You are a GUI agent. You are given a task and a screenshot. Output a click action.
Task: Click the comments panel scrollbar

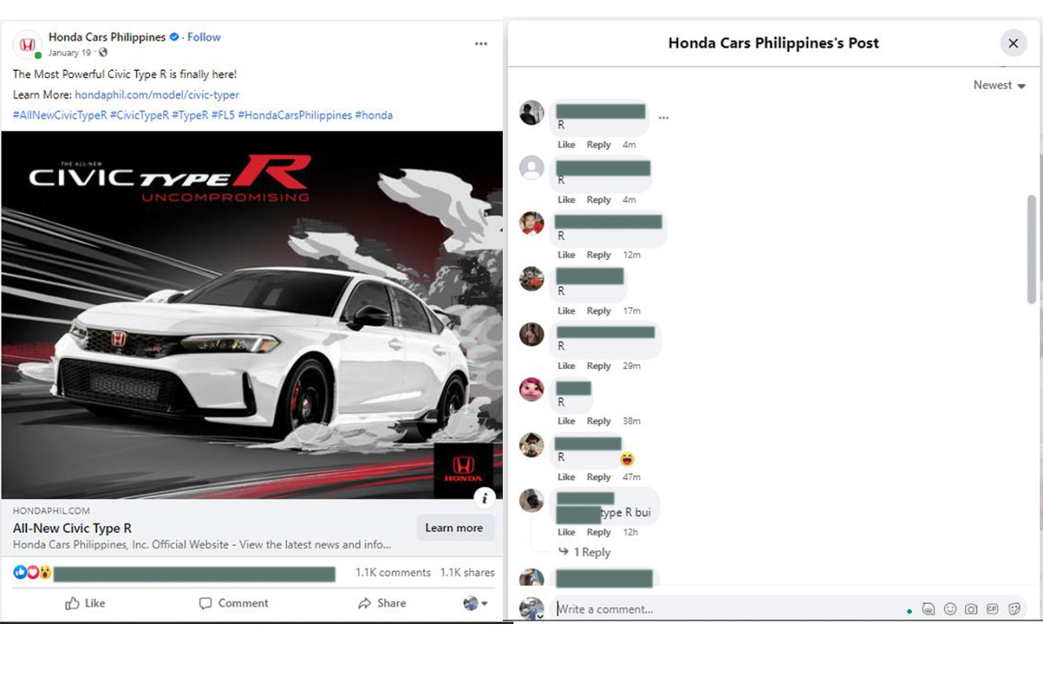[x=1032, y=249]
